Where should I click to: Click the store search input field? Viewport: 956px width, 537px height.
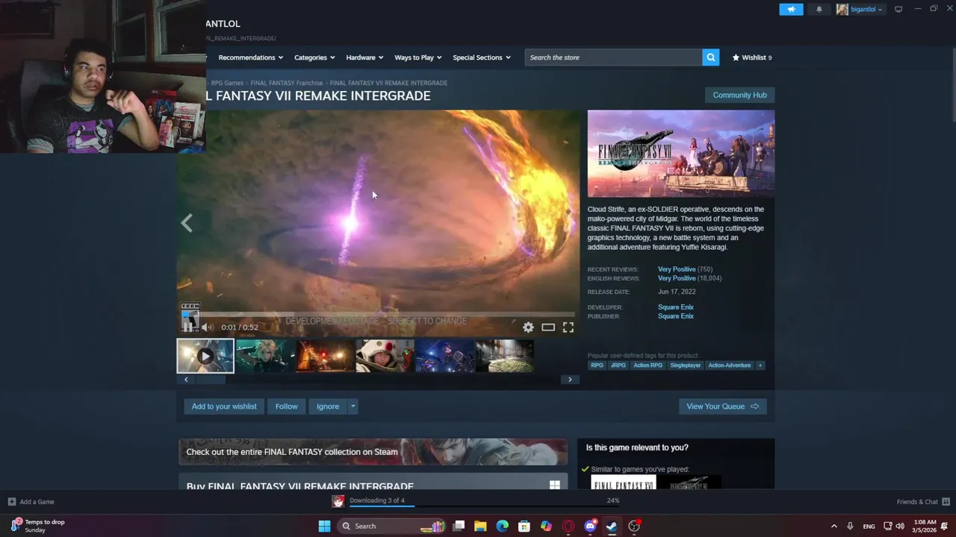[x=613, y=57]
